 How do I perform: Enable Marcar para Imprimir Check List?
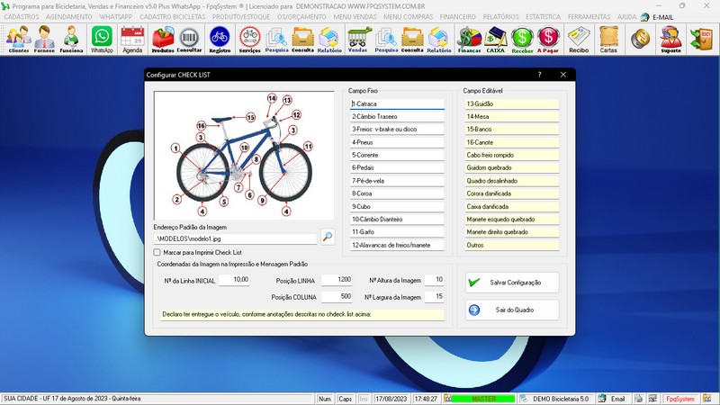pyautogui.click(x=157, y=253)
